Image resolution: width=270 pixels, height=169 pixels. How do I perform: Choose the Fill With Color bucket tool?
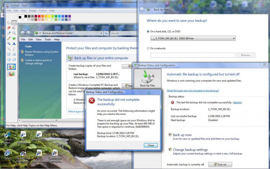click(14, 28)
